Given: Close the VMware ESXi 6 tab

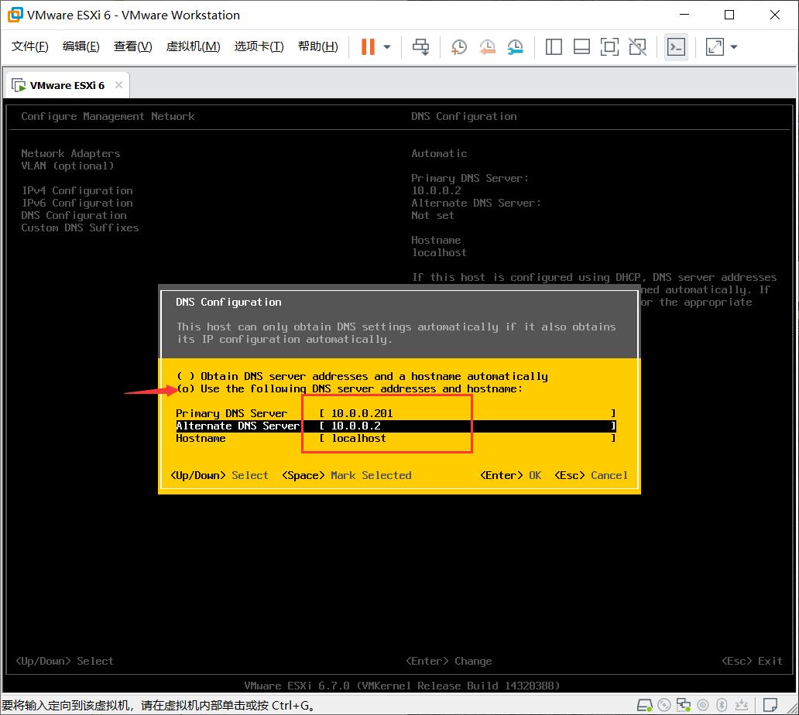Looking at the screenshot, I should coord(118,84).
